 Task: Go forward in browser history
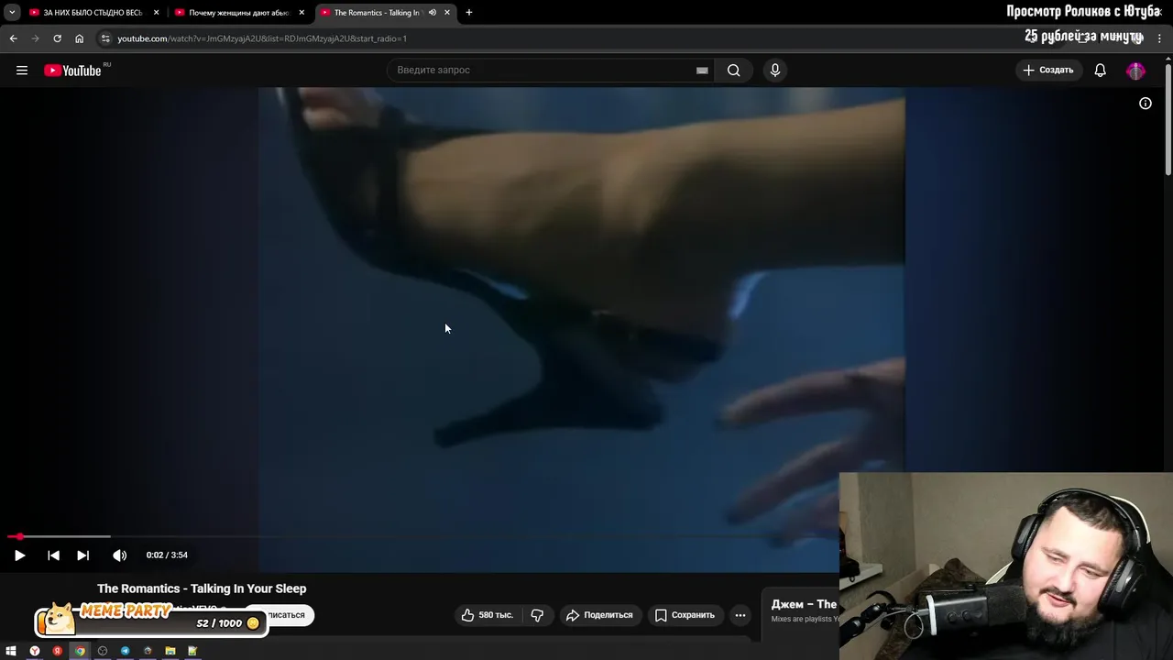pos(35,38)
